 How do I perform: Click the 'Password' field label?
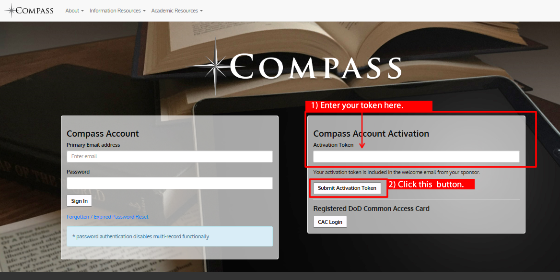78,172
